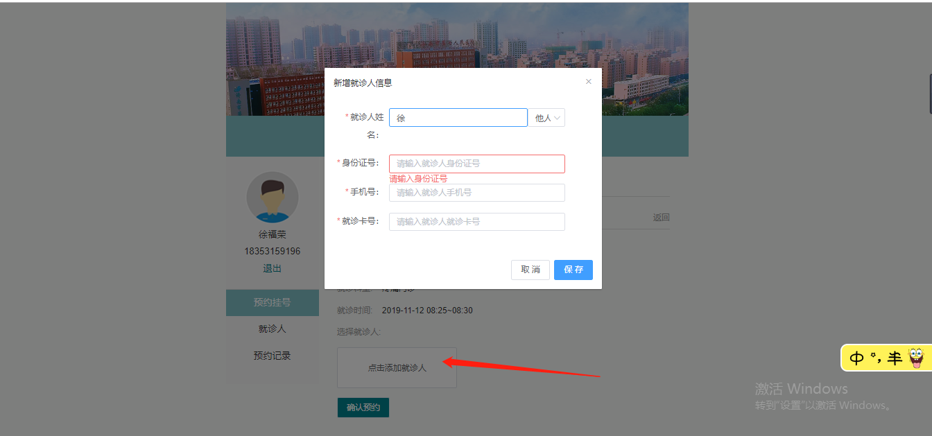Open the 预约挂号 sidebar menu item
Viewport: 932px width, 436px height.
point(272,303)
